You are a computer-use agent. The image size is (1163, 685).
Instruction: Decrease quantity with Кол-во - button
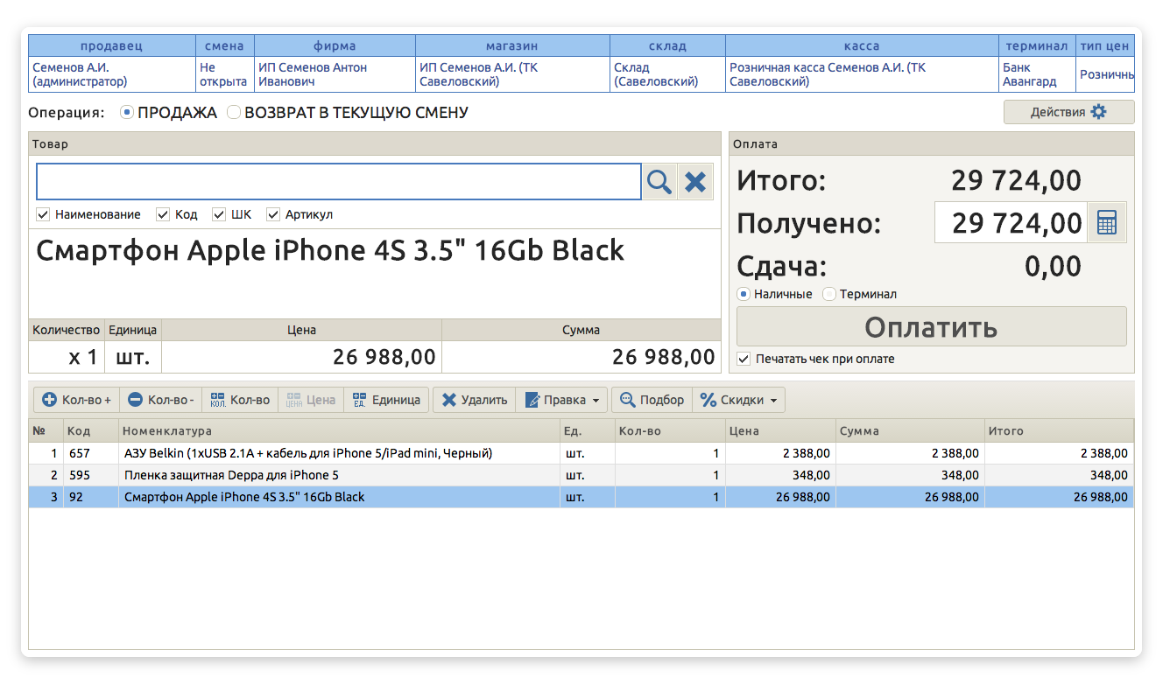click(161, 400)
